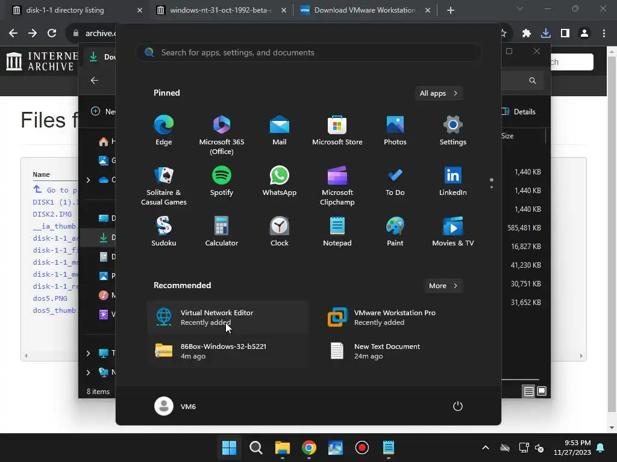Image resolution: width=617 pixels, height=462 pixels.
Task: Open the To Do app
Action: 395,181
